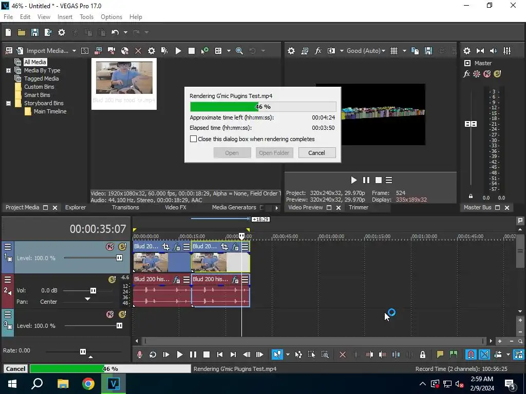Switch to the Video FX tab

click(x=176, y=207)
